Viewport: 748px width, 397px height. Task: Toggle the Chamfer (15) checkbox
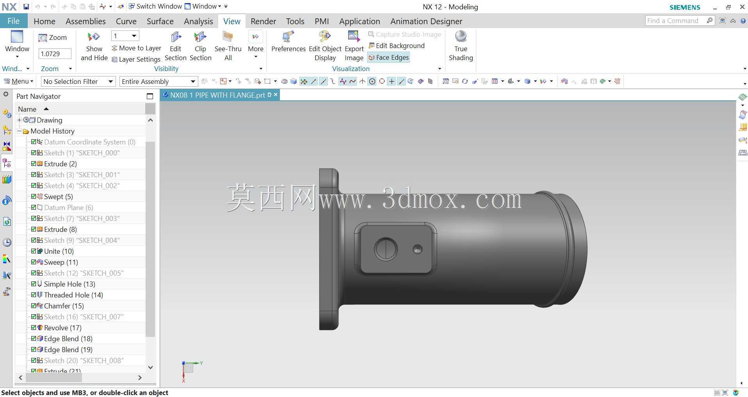pos(34,306)
